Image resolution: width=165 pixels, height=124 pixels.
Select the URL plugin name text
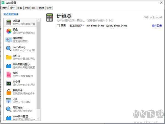pos(15,99)
